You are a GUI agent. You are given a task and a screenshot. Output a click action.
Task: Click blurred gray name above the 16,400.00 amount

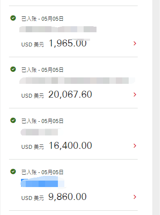(41, 132)
